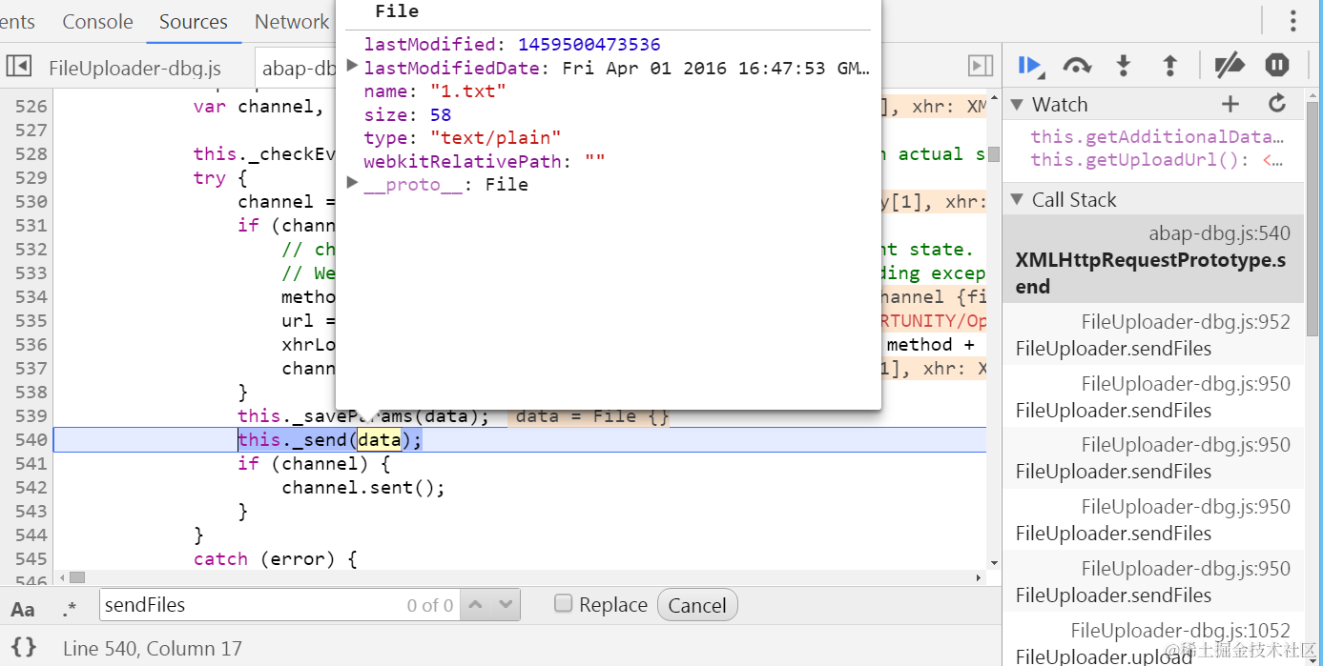Toggle pause on exceptions
This screenshot has width=1323, height=666.
(1277, 65)
